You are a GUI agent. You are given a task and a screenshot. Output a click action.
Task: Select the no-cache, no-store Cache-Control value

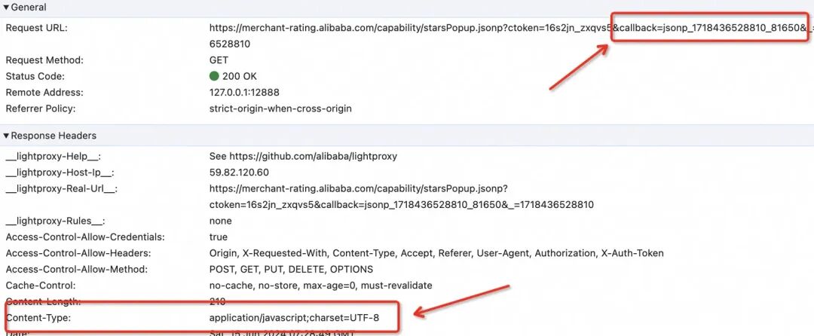click(x=320, y=286)
